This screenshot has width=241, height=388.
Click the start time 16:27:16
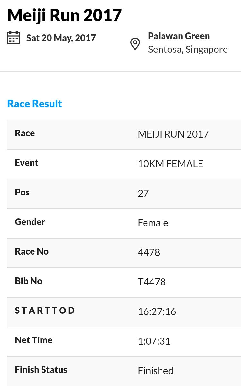tap(157, 311)
